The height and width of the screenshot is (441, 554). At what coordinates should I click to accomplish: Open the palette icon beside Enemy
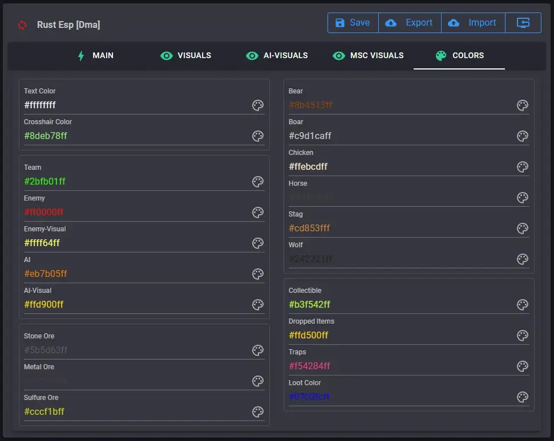click(257, 212)
